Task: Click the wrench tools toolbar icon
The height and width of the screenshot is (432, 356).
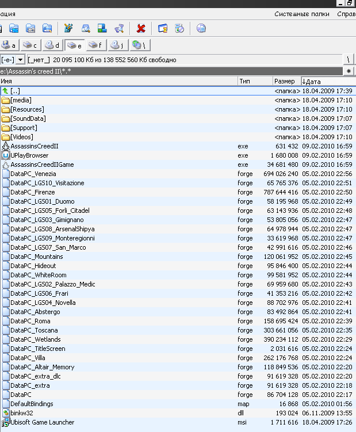Action: [x=119, y=28]
